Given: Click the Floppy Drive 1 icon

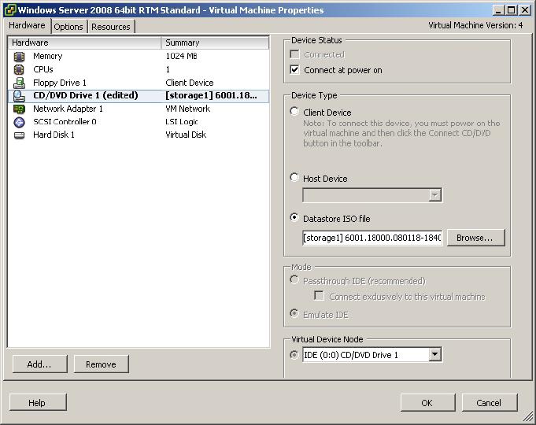Looking at the screenshot, I should 19,83.
